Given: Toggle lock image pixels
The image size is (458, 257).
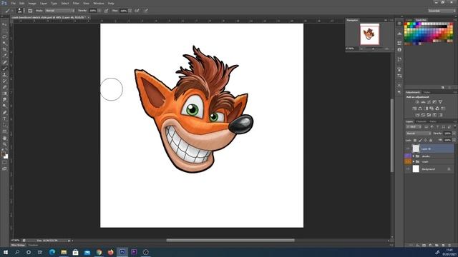Looking at the screenshot, I should [x=420, y=140].
